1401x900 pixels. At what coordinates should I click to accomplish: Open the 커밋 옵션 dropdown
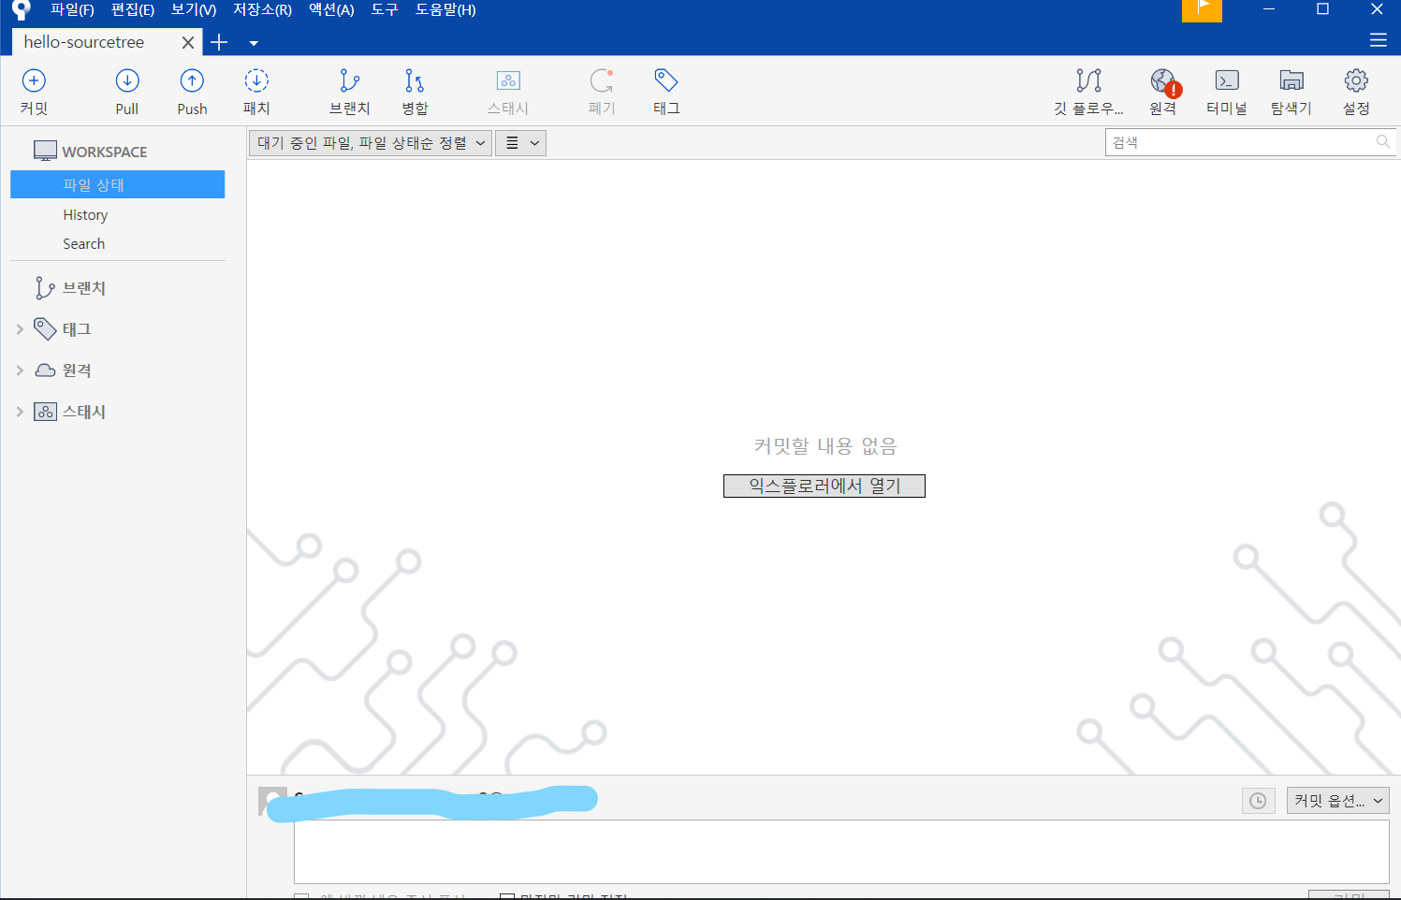pos(1338,801)
